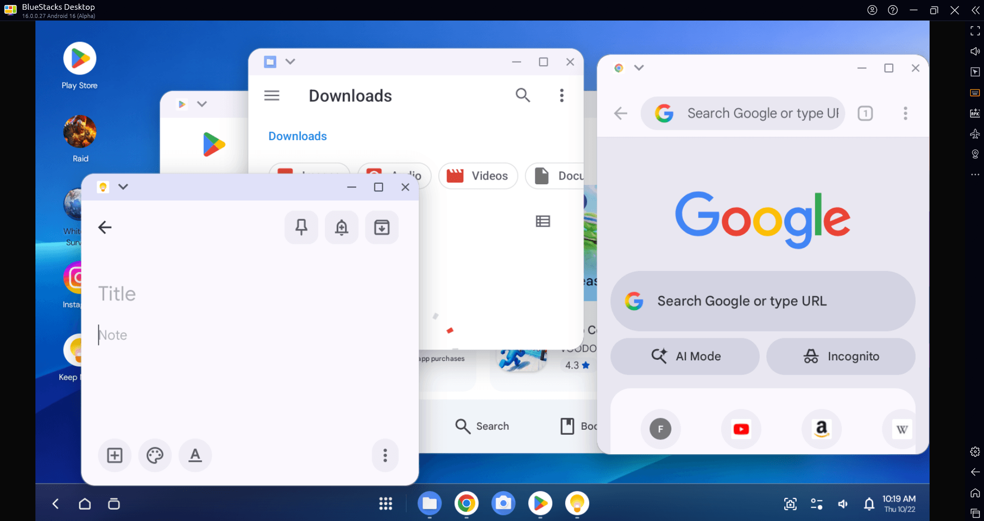Viewport: 984px width, 521px height.
Task: Focus the Chrome top address bar
Action: coord(743,113)
